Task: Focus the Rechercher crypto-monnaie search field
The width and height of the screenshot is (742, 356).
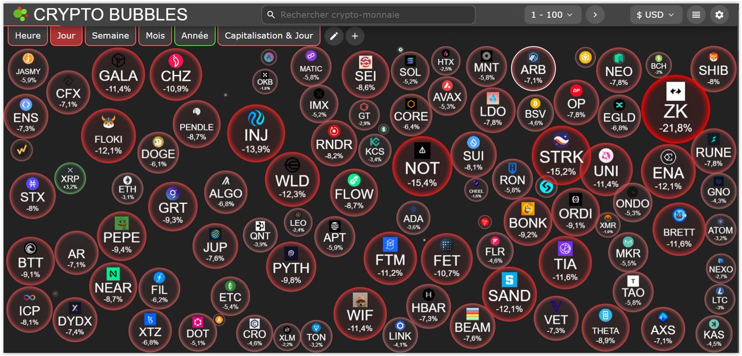Action: (x=369, y=15)
